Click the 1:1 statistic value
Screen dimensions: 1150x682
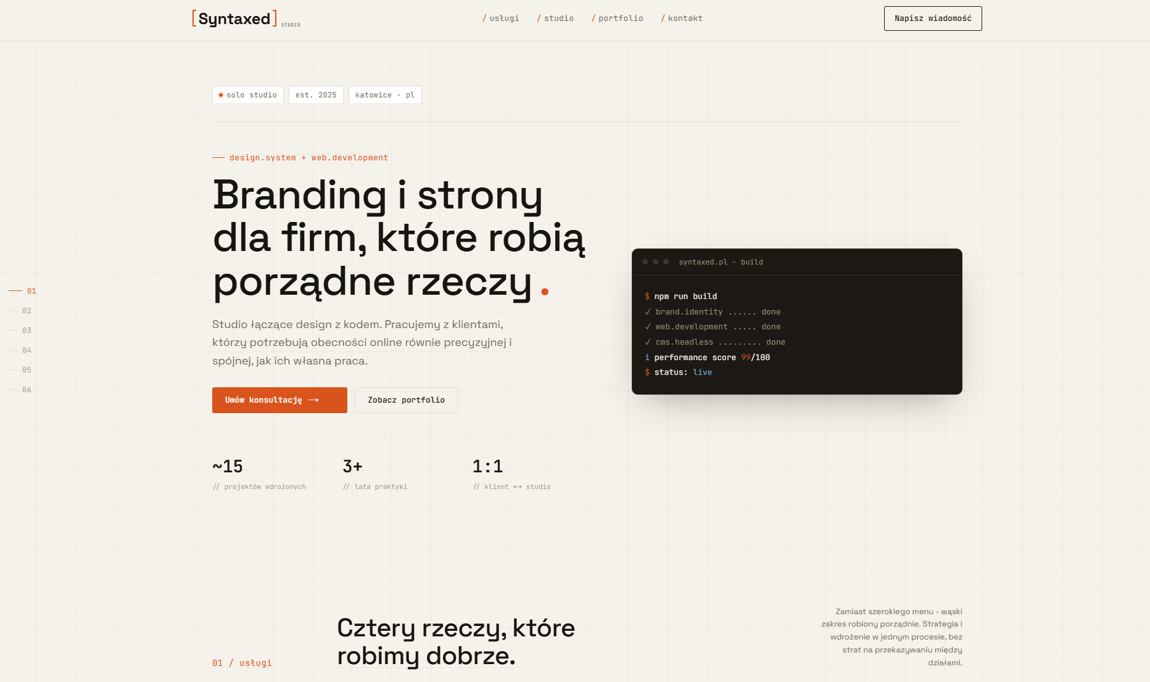487,466
